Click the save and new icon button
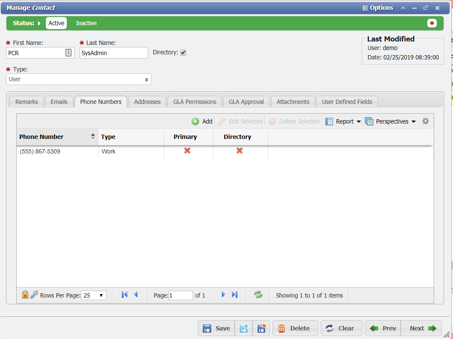 coord(244,328)
